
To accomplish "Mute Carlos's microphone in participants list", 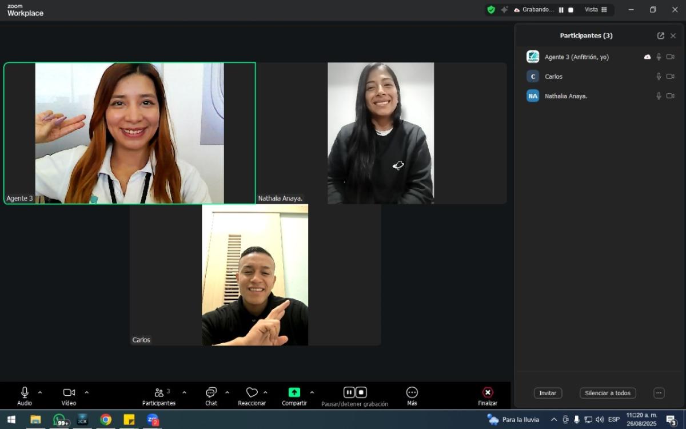I will pyautogui.click(x=659, y=77).
